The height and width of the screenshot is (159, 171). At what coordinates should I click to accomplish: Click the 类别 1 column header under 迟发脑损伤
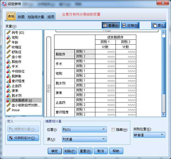pyautogui.click(x=105, y=42)
